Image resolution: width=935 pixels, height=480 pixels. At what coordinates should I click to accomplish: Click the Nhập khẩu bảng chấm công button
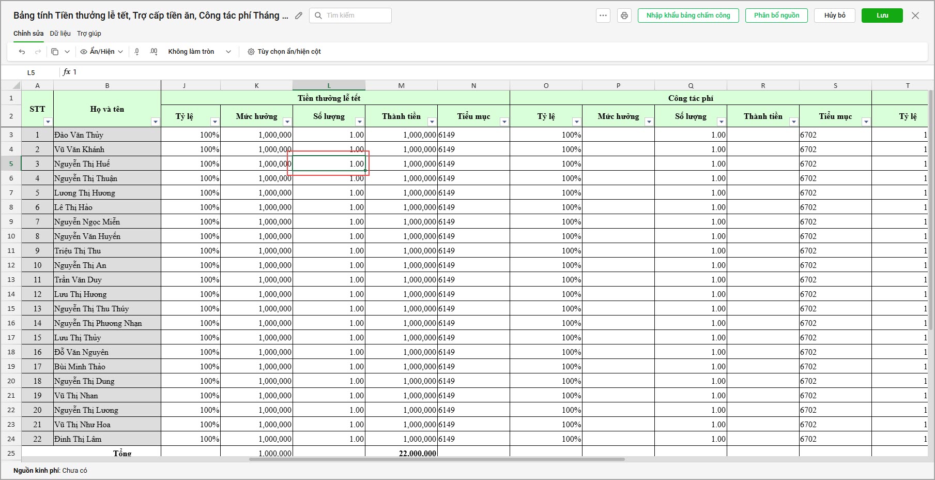point(688,16)
